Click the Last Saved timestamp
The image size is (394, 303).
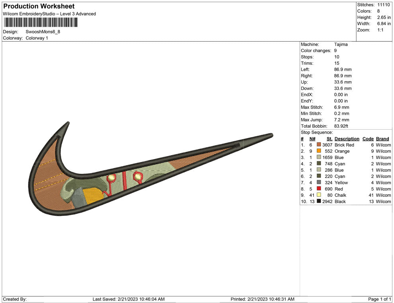click(x=129, y=299)
